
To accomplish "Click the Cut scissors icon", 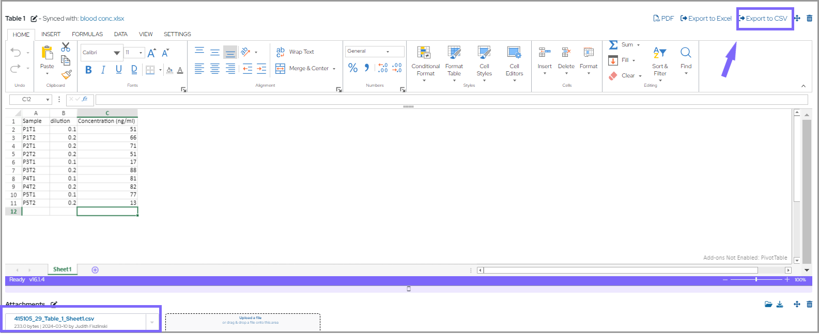I will 66,47.
